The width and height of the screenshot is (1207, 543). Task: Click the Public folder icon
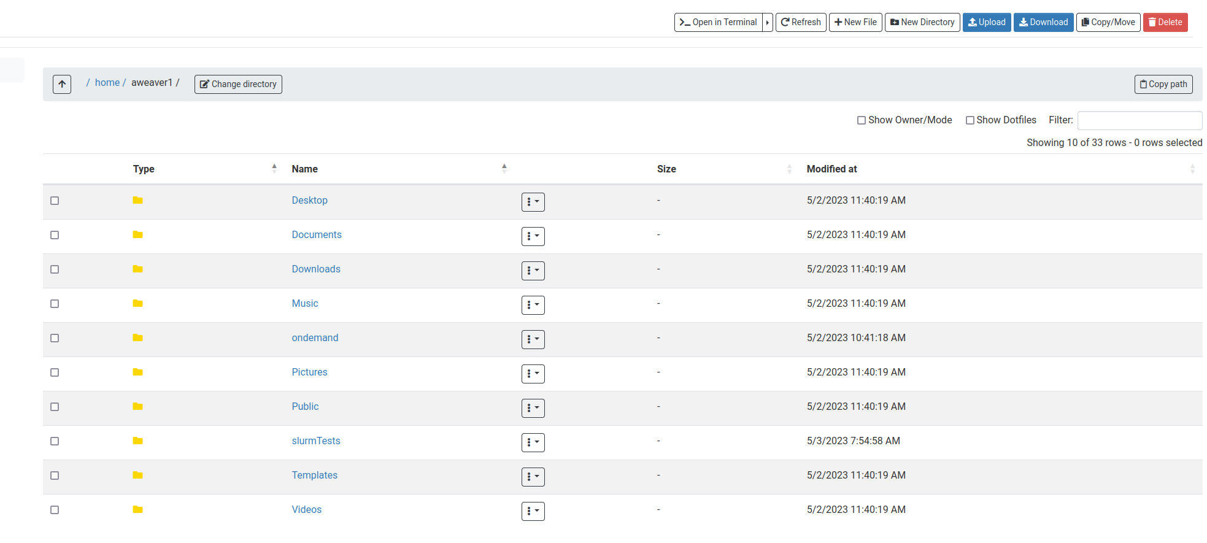tap(137, 406)
